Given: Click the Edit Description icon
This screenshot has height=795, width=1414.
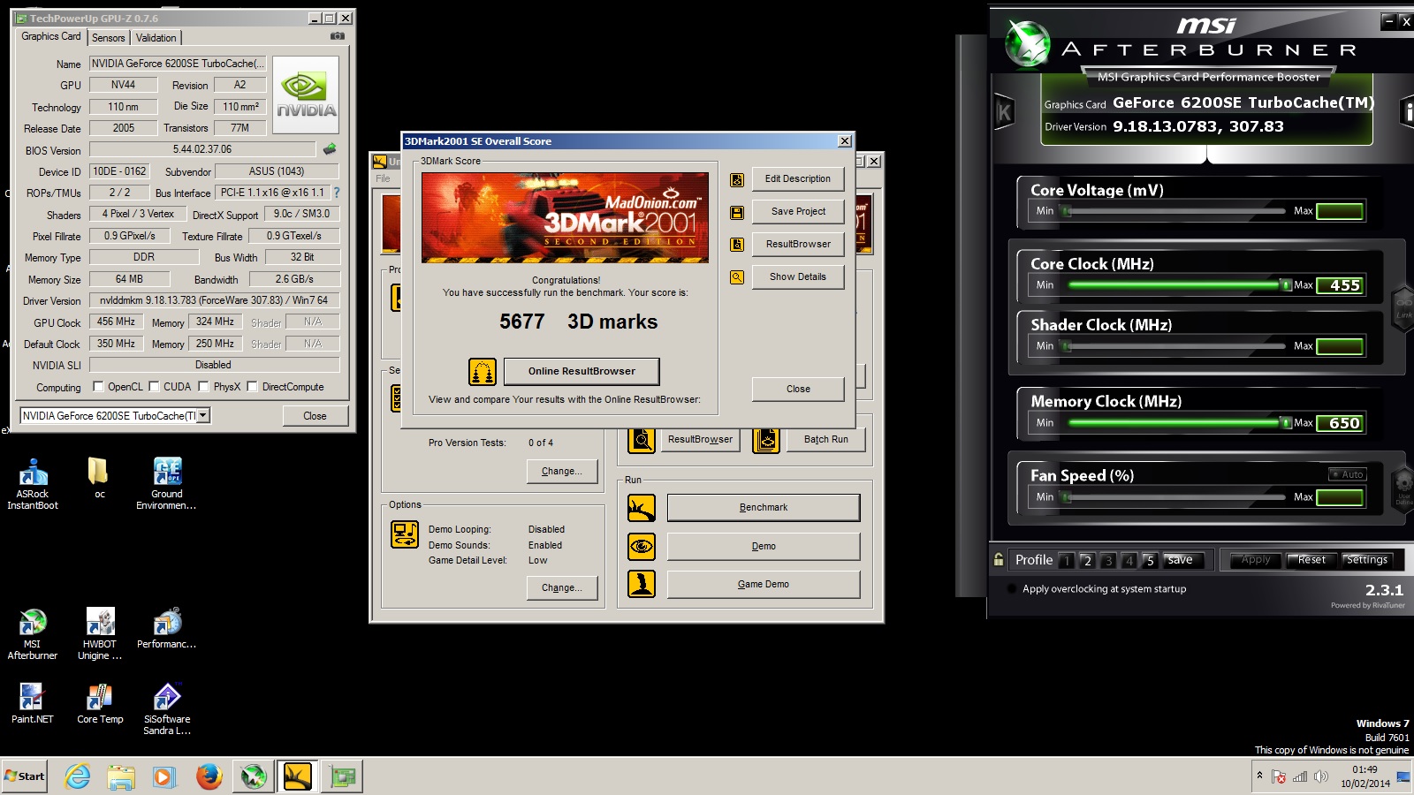Looking at the screenshot, I should [x=737, y=180].
